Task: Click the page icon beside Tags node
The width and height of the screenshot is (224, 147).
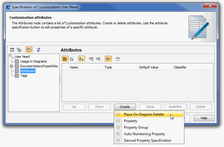Action: pyautogui.click(x=17, y=76)
